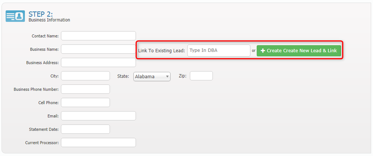This screenshot has width=373, height=156.
Task: Click the STEP 2 heading text
Action: 40,14
